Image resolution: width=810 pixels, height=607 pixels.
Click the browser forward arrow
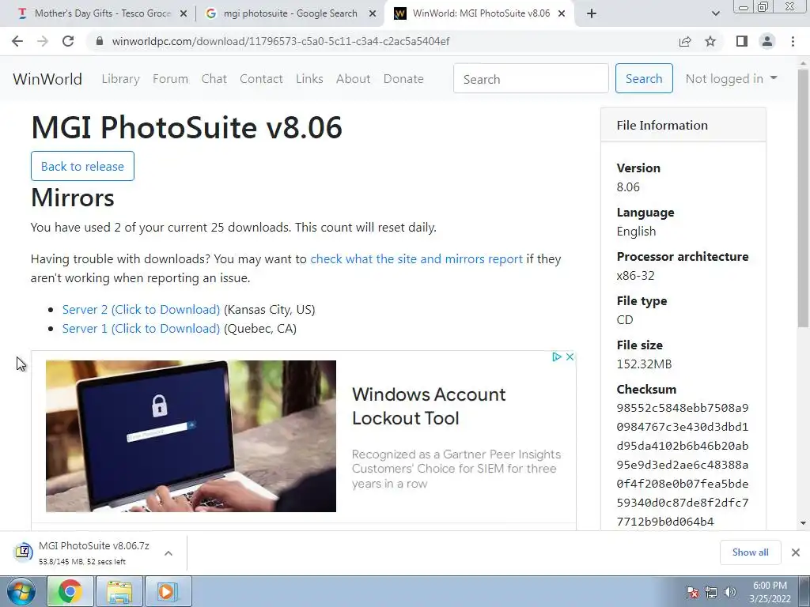pos(43,41)
